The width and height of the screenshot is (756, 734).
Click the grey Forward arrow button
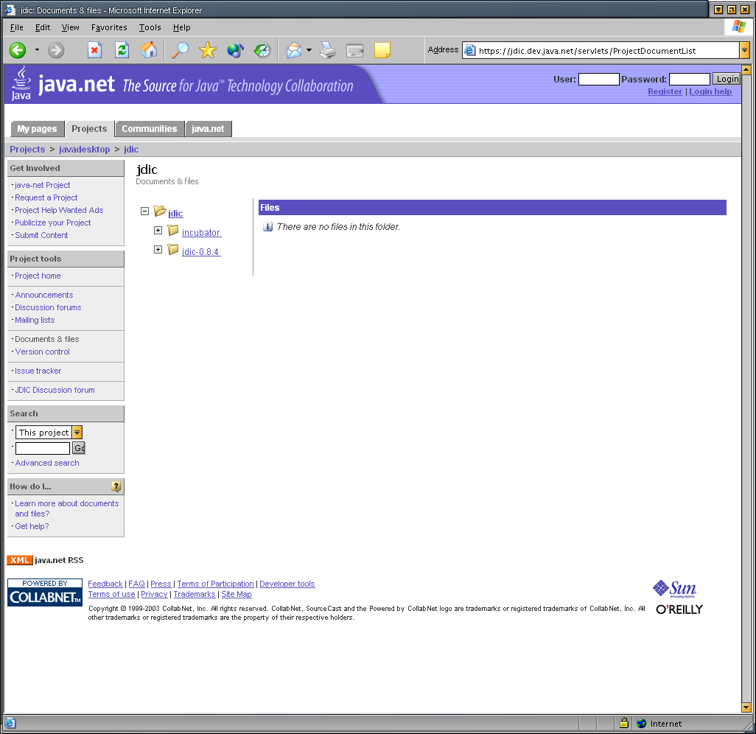click(x=56, y=50)
